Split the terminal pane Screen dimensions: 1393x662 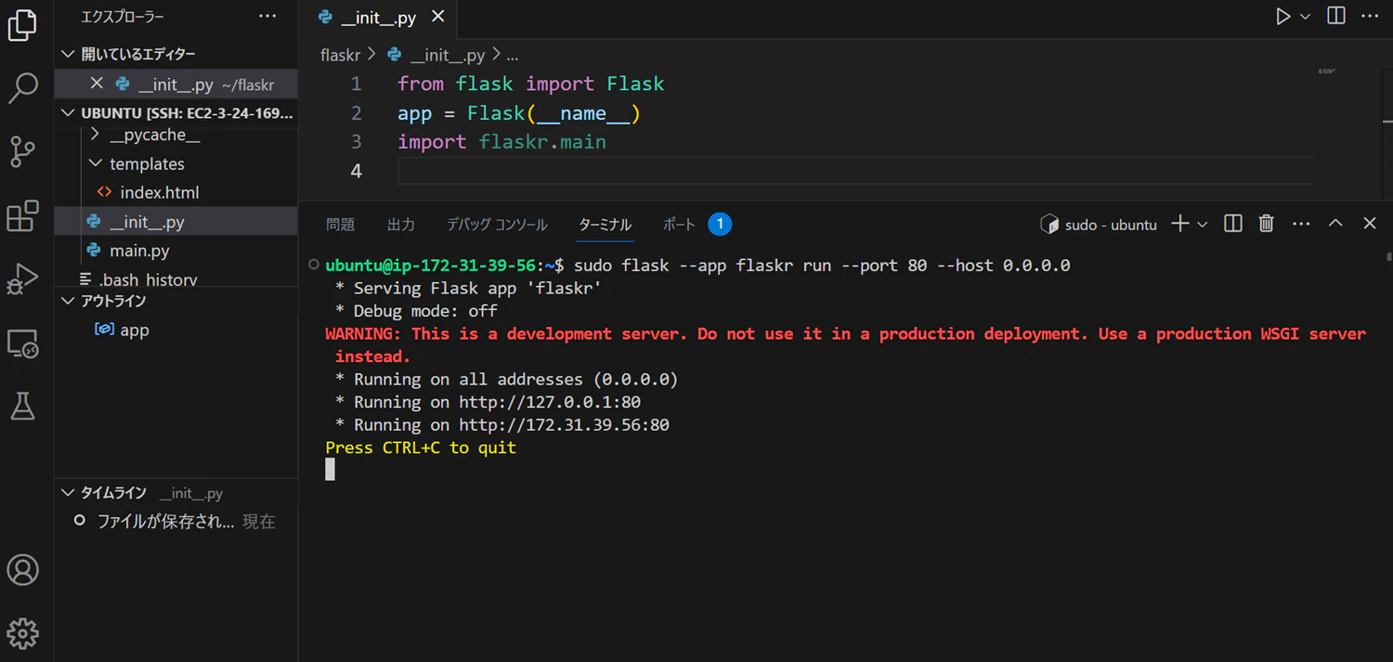(x=1233, y=224)
